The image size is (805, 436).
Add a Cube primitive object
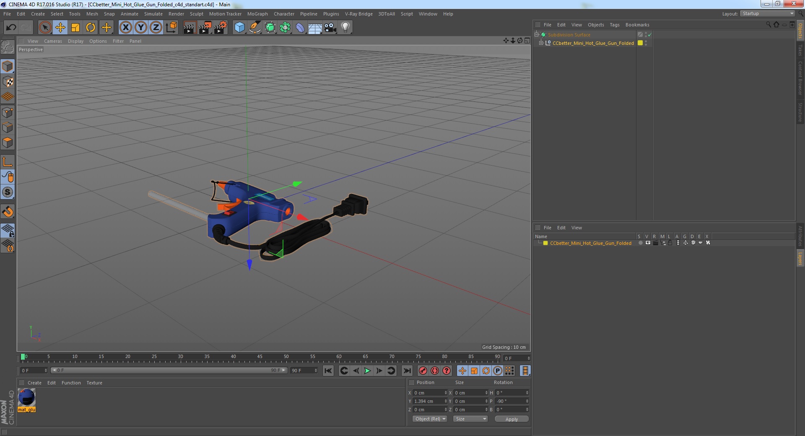click(x=239, y=28)
